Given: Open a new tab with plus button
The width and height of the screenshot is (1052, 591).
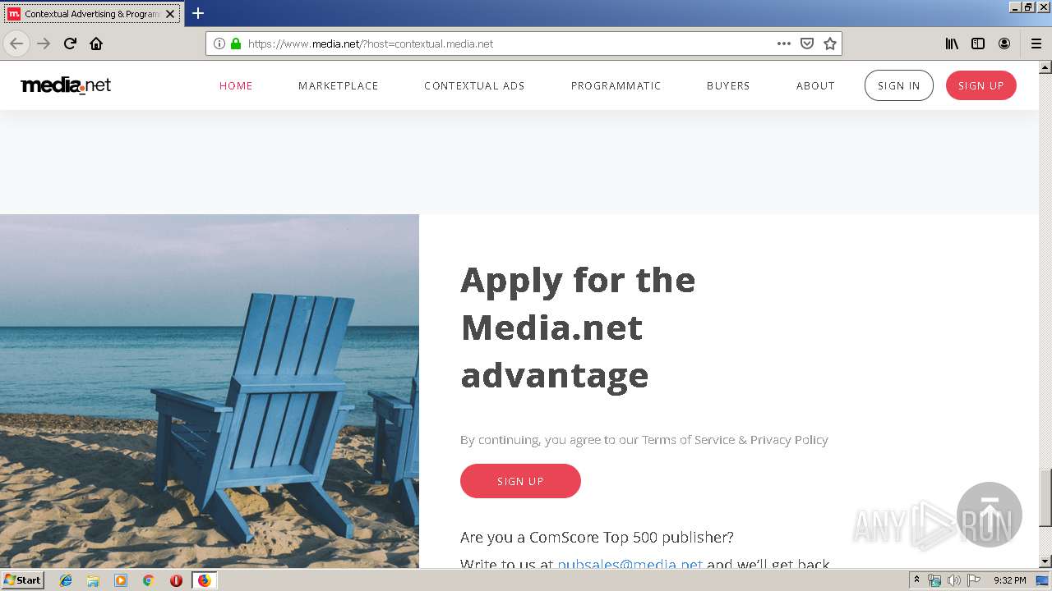Looking at the screenshot, I should point(198,13).
